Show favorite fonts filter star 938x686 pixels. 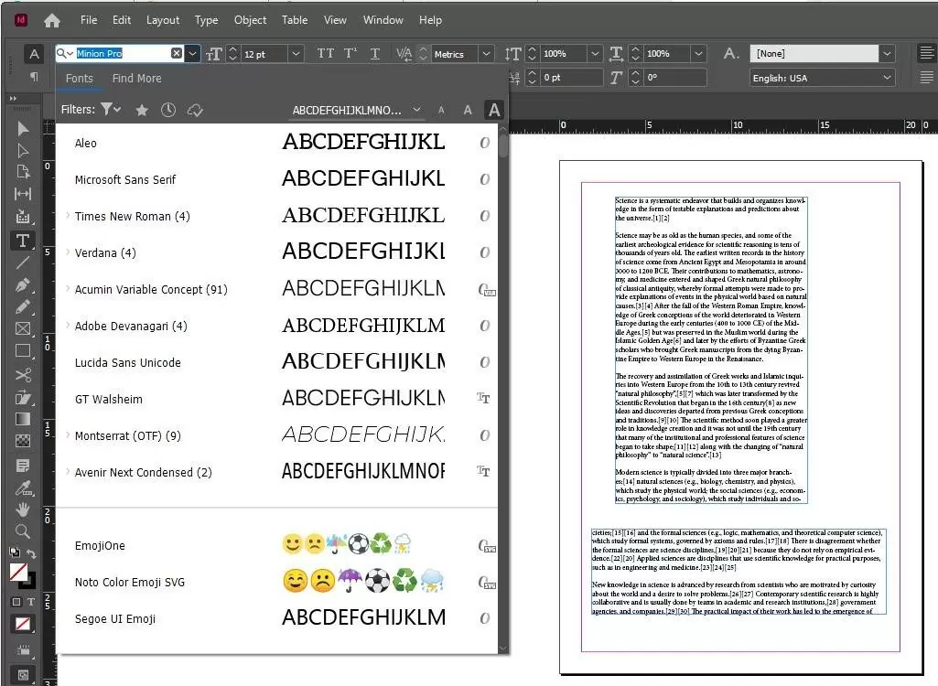[142, 110]
